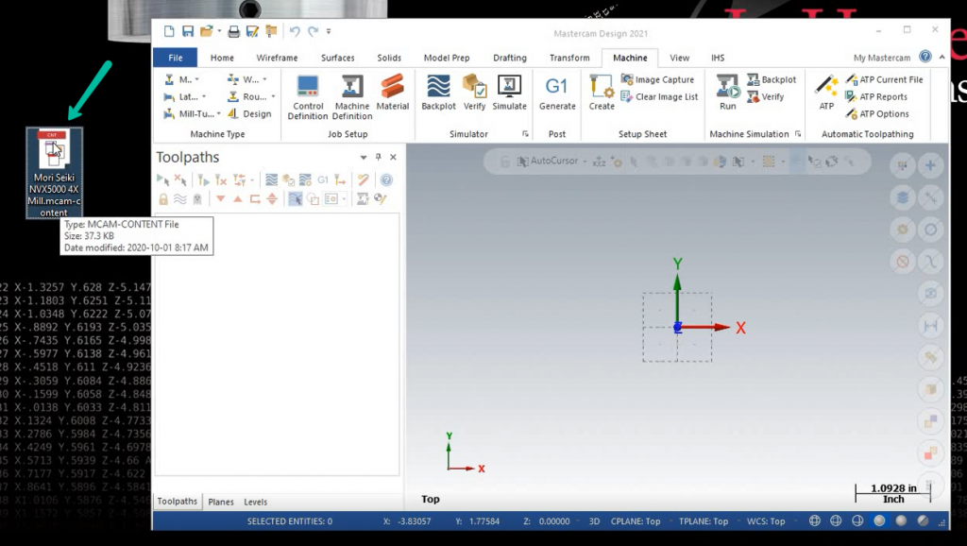This screenshot has height=546, width=967.
Task: Start Simulate in the Simulator group
Action: pyautogui.click(x=509, y=93)
